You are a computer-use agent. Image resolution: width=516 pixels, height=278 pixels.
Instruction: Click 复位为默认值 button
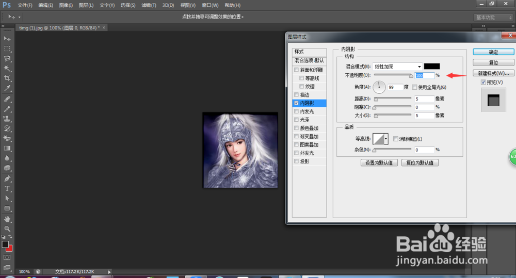420,162
